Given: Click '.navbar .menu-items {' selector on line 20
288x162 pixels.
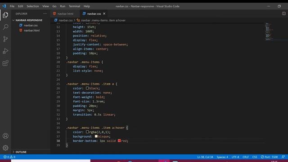Looking at the screenshot, I should click(x=85, y=62).
